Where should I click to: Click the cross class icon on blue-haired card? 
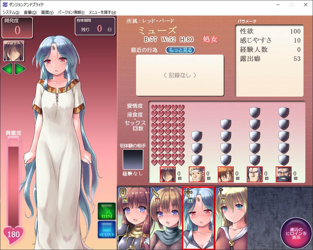click(188, 193)
